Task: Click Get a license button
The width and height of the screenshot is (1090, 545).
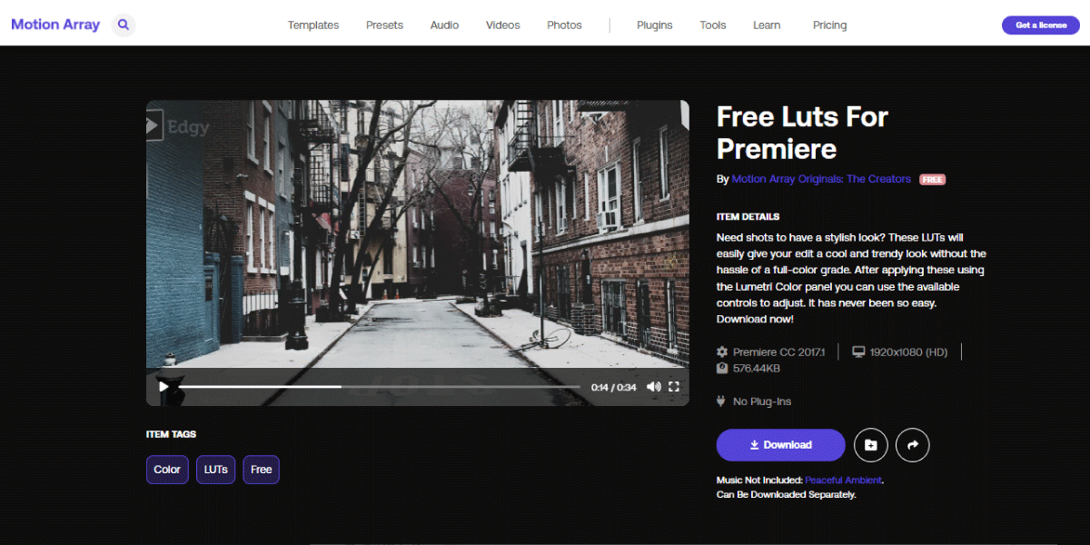Action: (x=1041, y=25)
